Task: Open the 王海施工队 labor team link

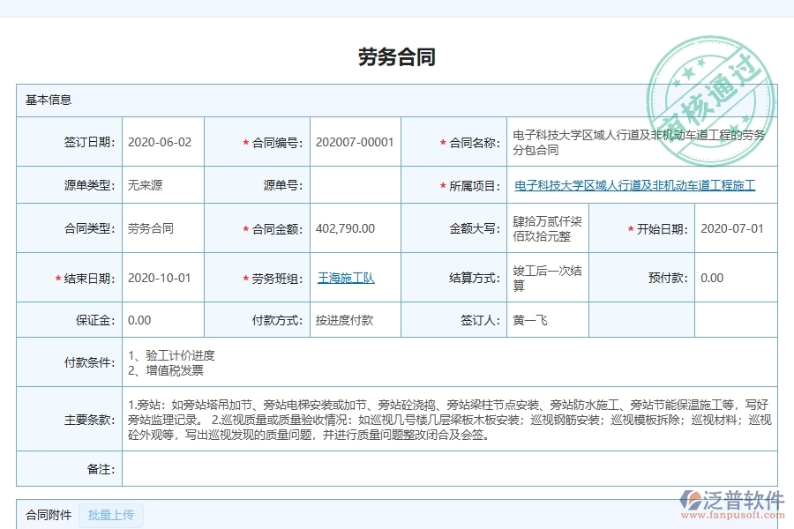Action: (346, 278)
